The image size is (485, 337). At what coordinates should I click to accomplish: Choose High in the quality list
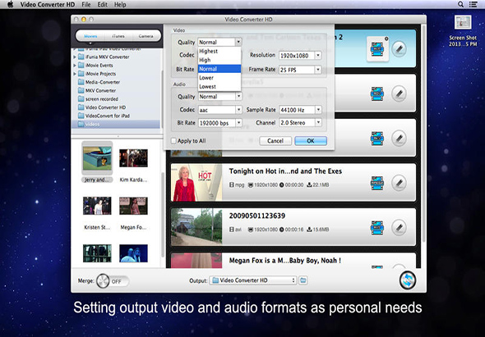(219, 60)
